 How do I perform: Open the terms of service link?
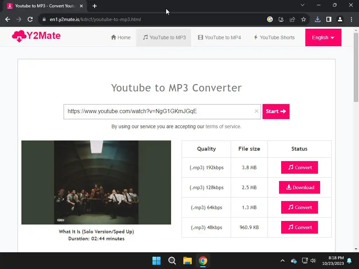(223, 126)
